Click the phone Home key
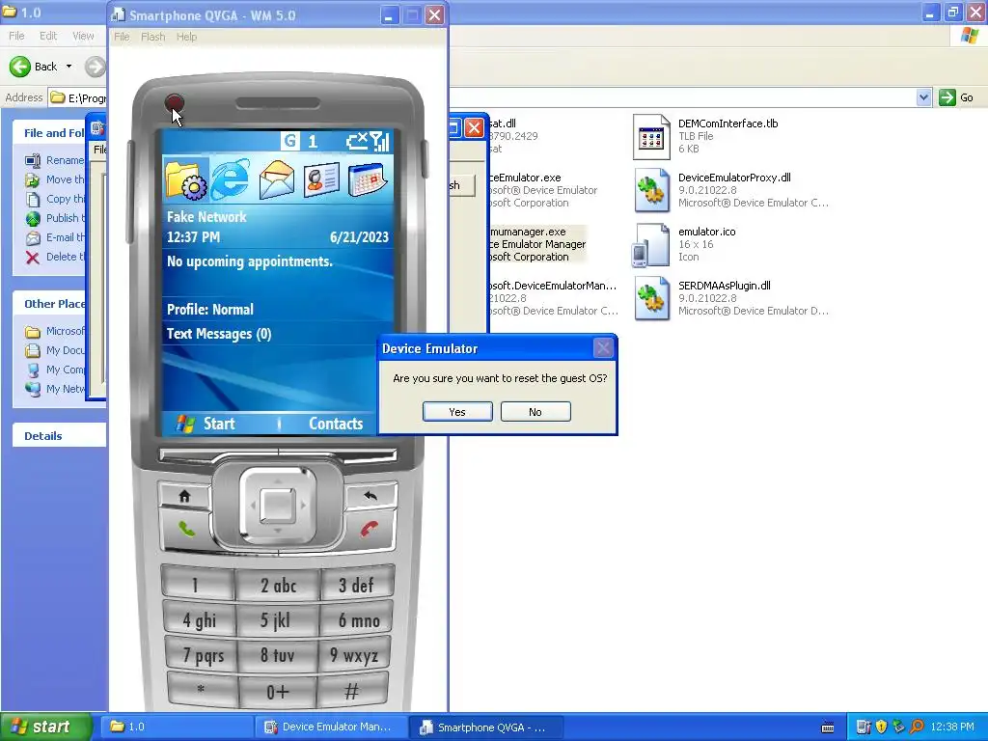 pos(184,496)
